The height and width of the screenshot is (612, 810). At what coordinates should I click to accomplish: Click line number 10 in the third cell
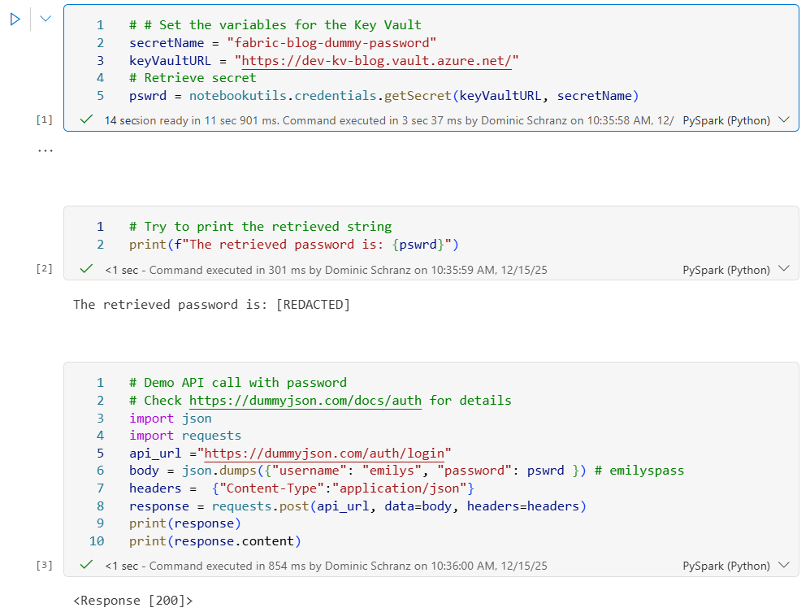pyautogui.click(x=97, y=541)
